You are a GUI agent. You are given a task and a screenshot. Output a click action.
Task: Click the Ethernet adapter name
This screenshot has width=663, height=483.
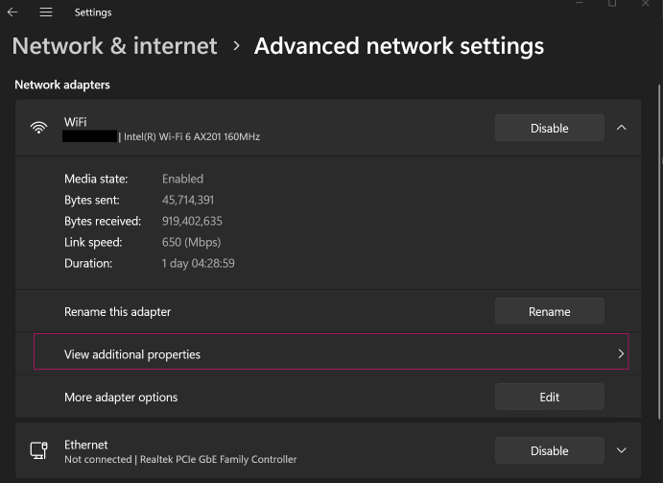pyautogui.click(x=85, y=445)
